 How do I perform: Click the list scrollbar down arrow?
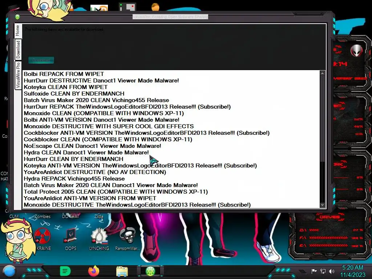click(x=322, y=205)
